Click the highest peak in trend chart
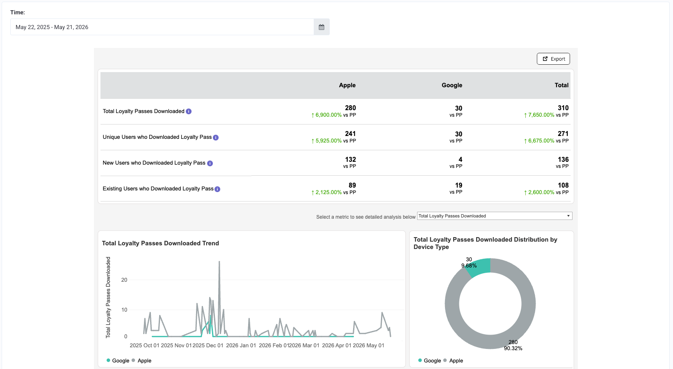673x369 pixels. point(219,262)
